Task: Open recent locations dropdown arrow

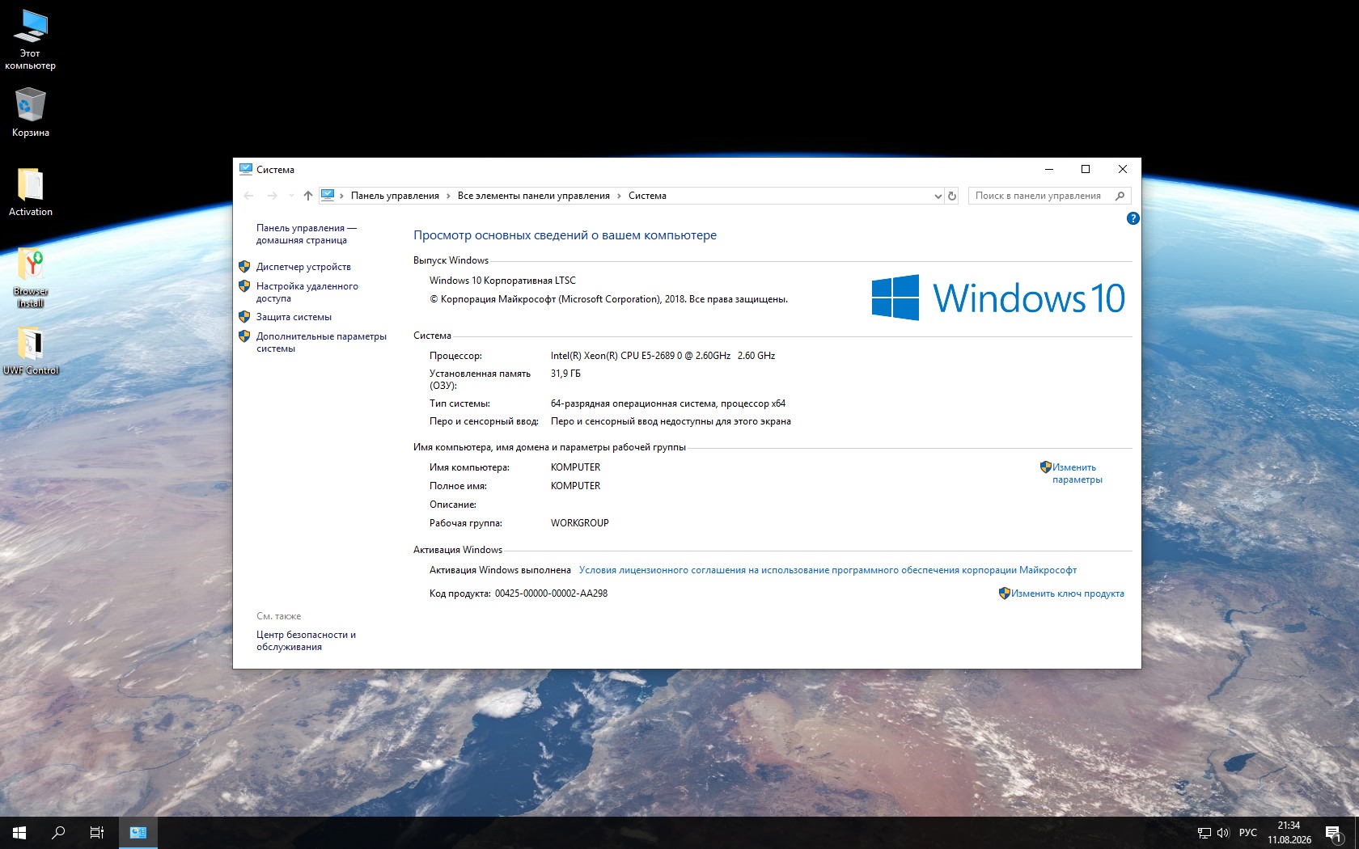Action: [291, 196]
